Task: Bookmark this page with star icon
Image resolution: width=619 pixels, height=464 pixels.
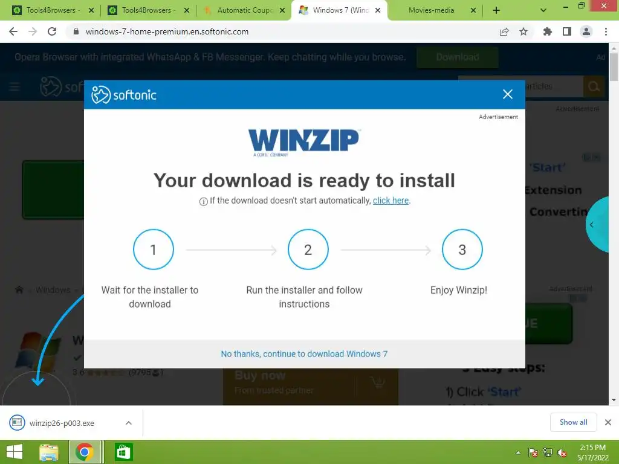Action: coord(523,31)
